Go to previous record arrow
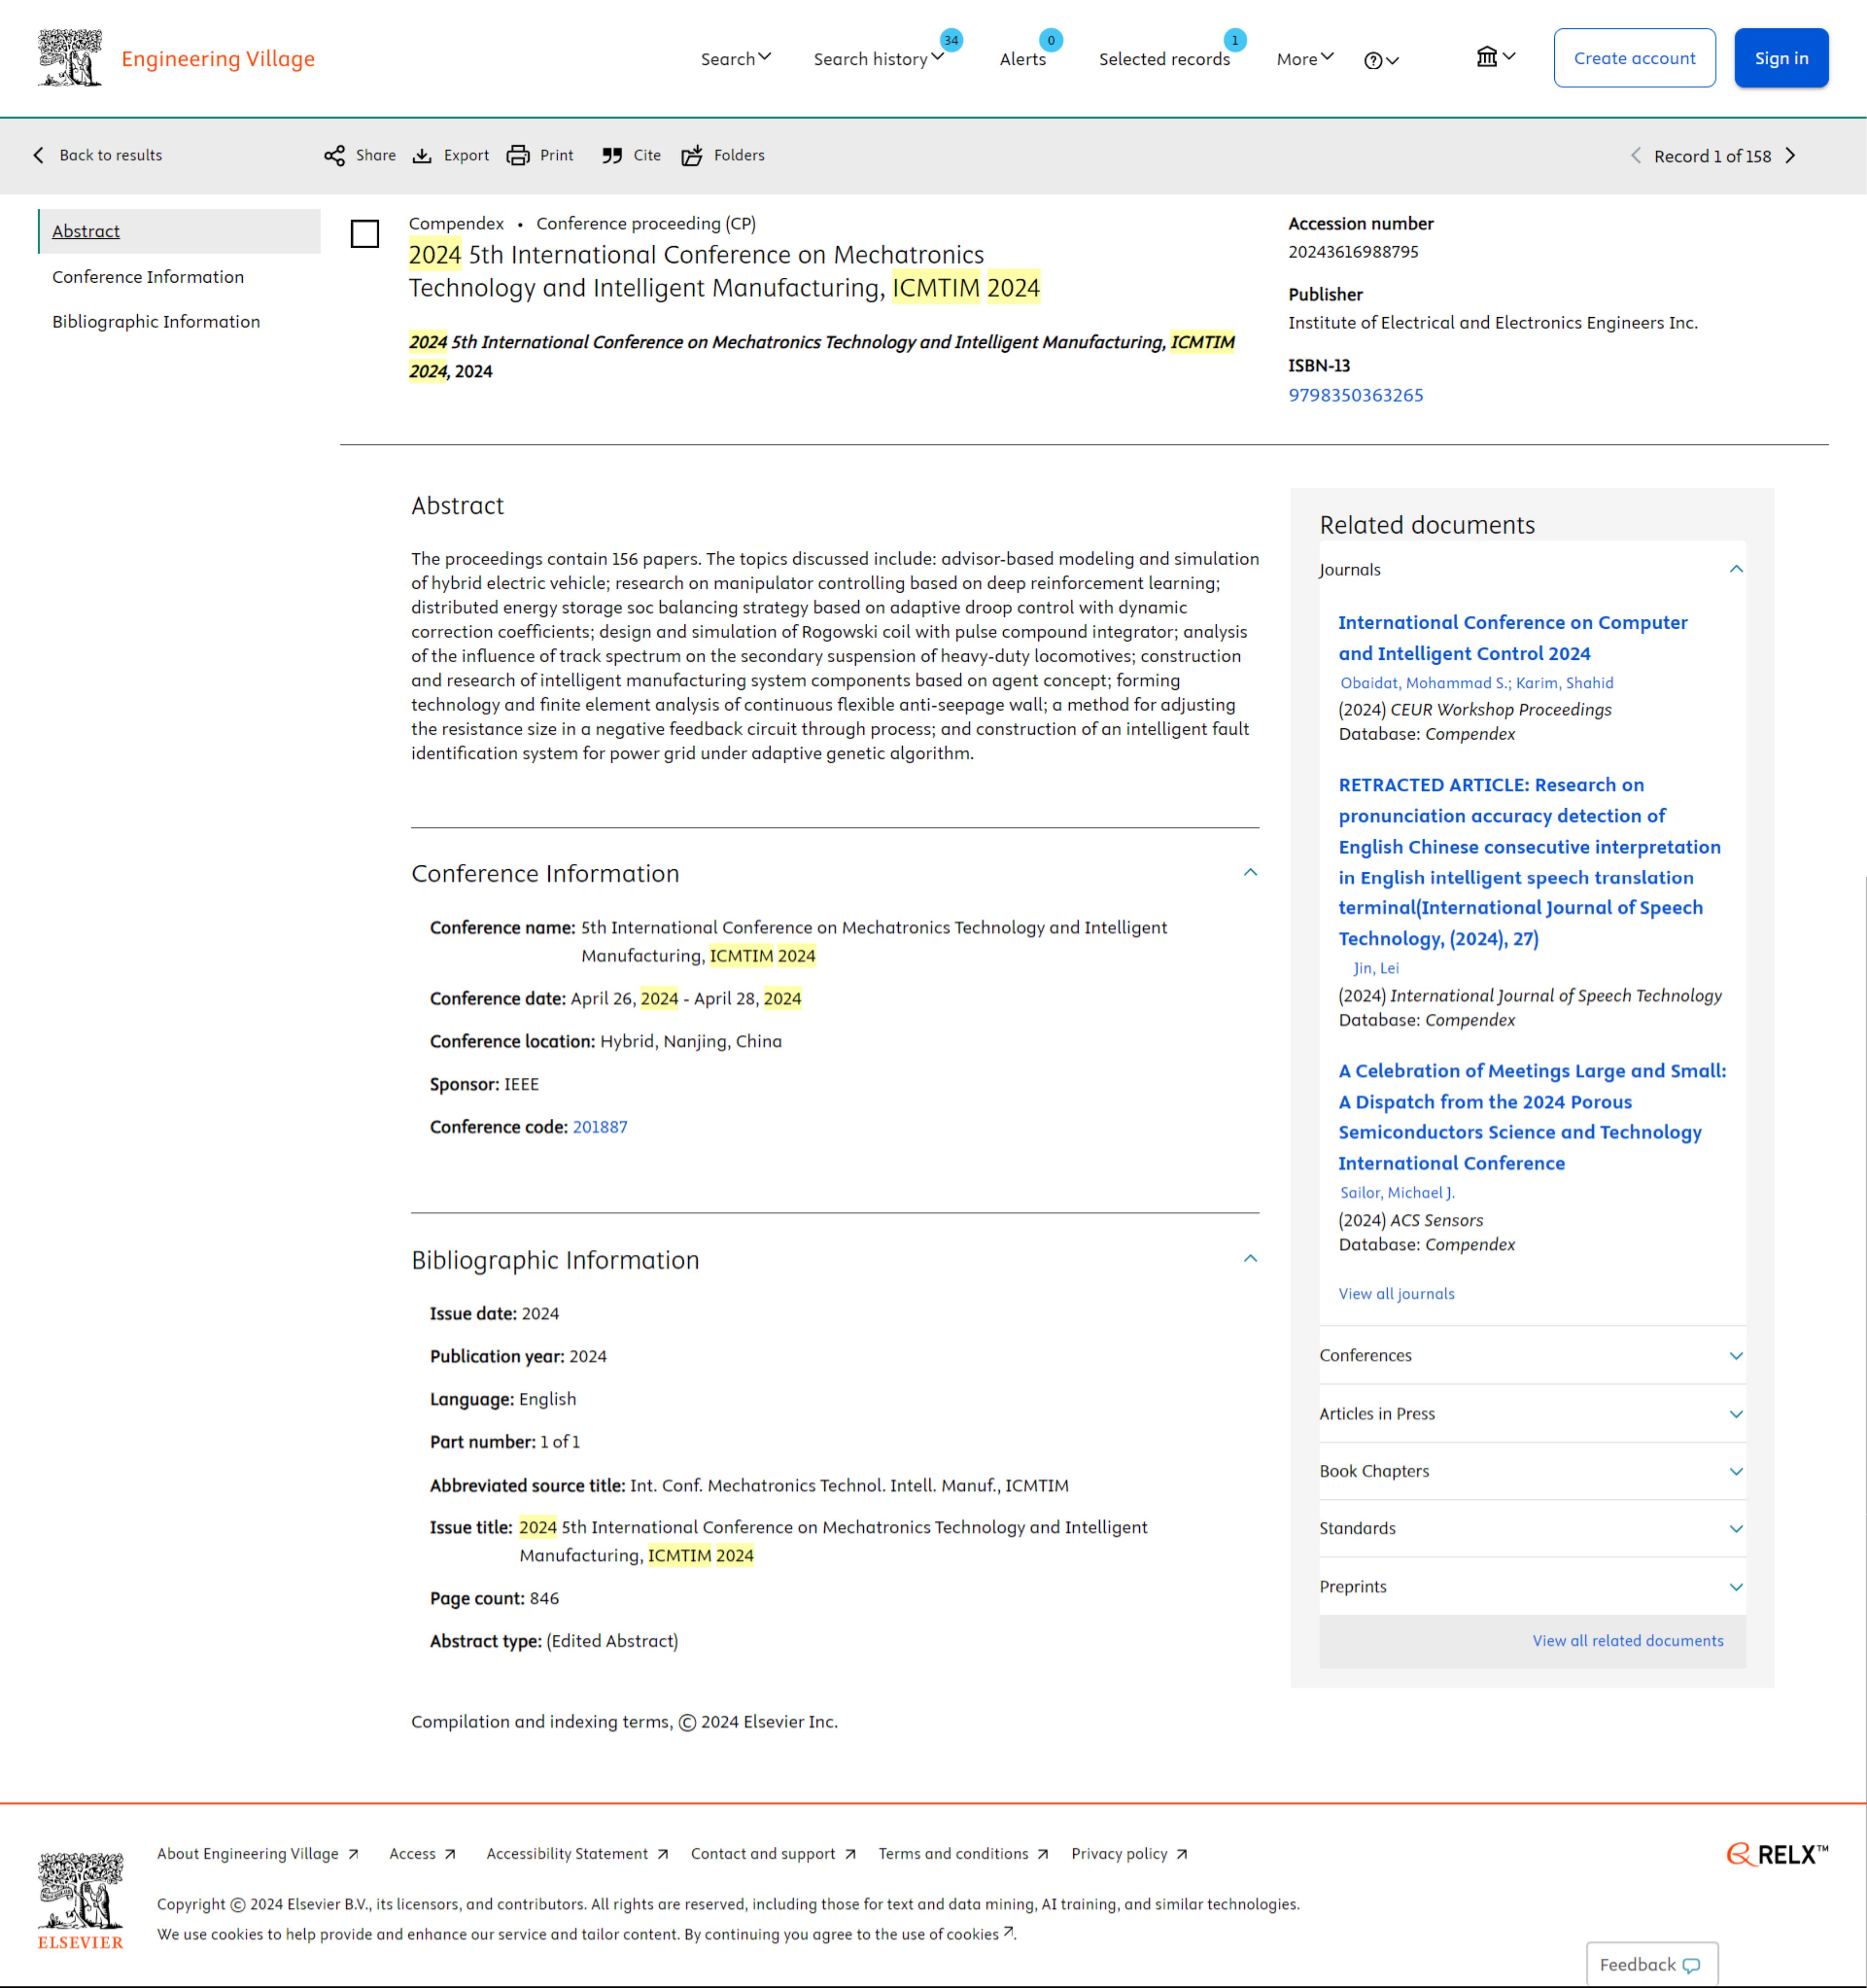Viewport: 1867px width, 1988px height. 1636,156
